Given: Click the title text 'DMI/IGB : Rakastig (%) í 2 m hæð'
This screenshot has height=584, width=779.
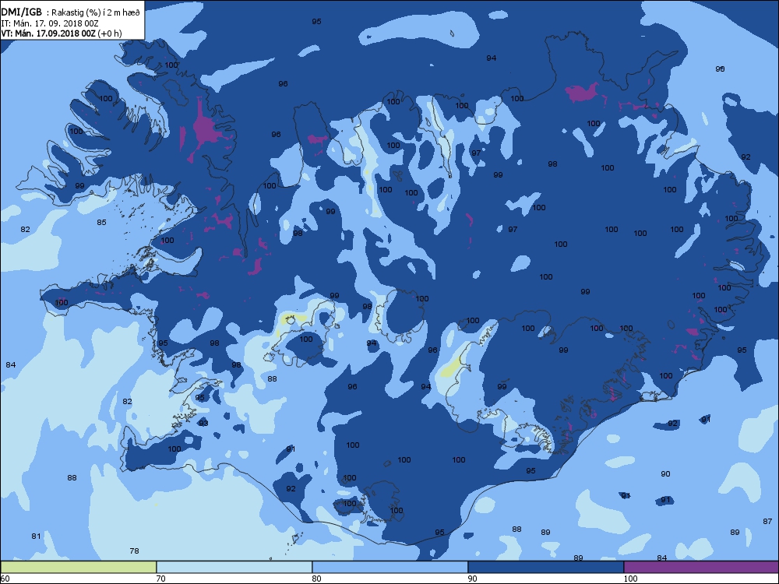Looking at the screenshot, I should tap(71, 12).
